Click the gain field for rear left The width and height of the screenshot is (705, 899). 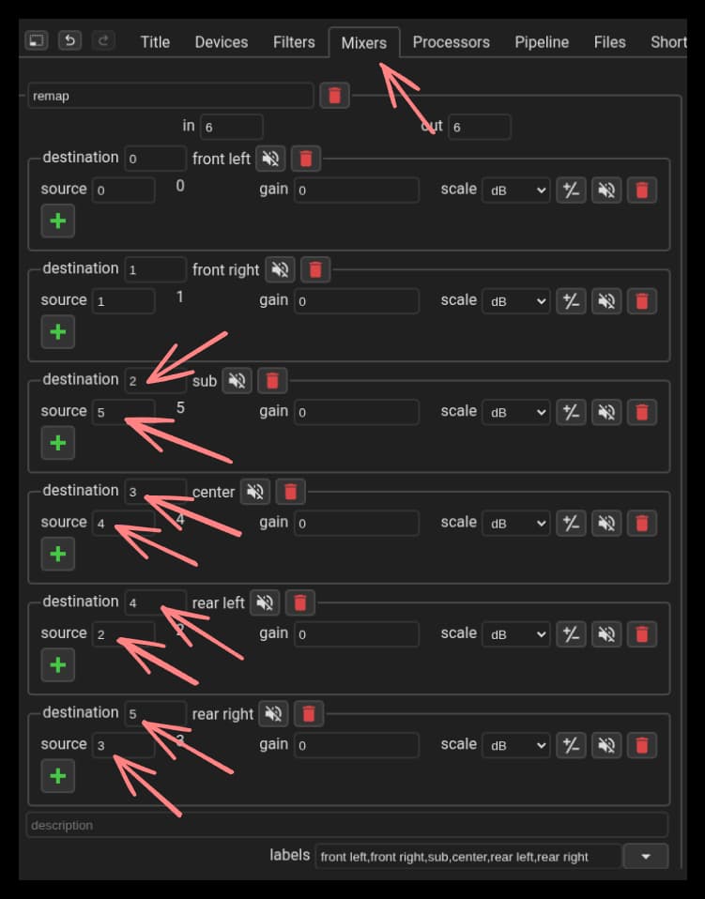click(357, 634)
